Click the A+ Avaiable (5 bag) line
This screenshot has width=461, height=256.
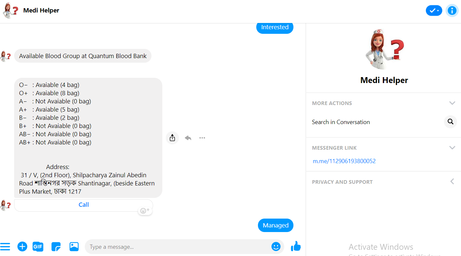pyautogui.click(x=49, y=110)
